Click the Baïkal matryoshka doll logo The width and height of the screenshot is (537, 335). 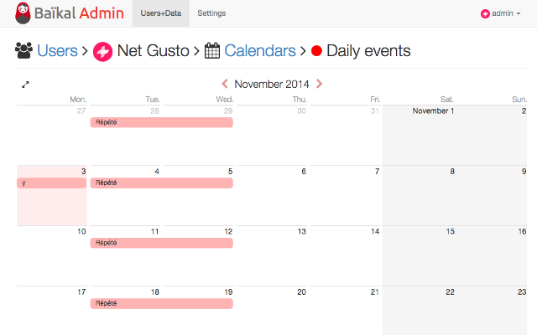click(x=23, y=13)
